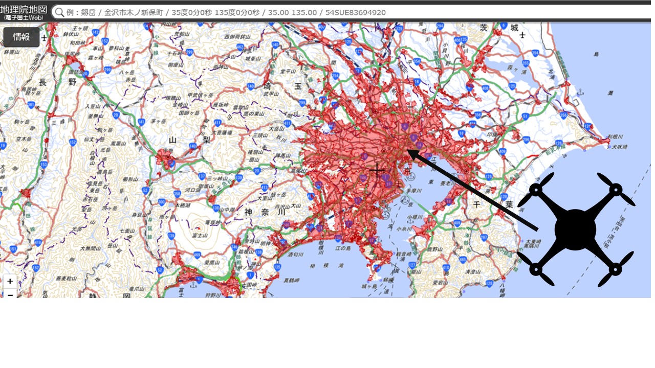Viewport: 655px width, 368px height.
Task: Click the 大菩薩嶺 mountain label
Action: 223,132
